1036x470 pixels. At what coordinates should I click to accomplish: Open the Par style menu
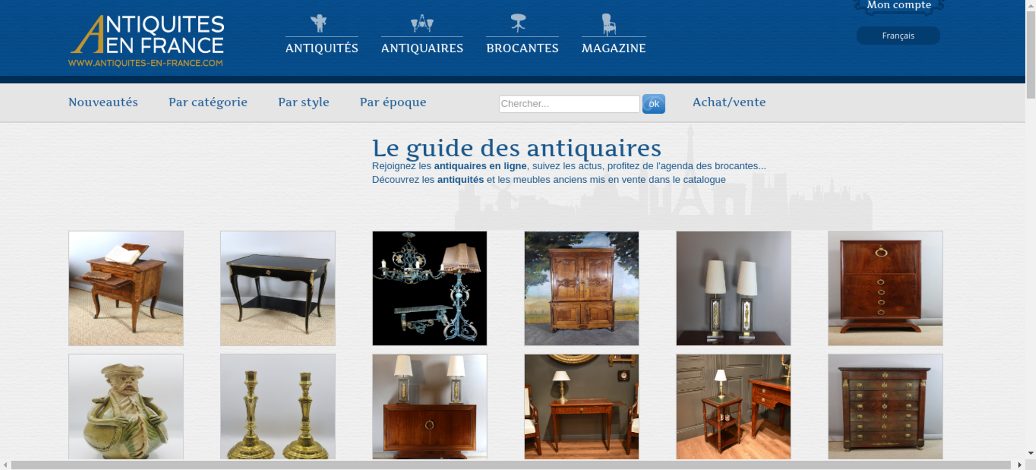[x=304, y=102]
